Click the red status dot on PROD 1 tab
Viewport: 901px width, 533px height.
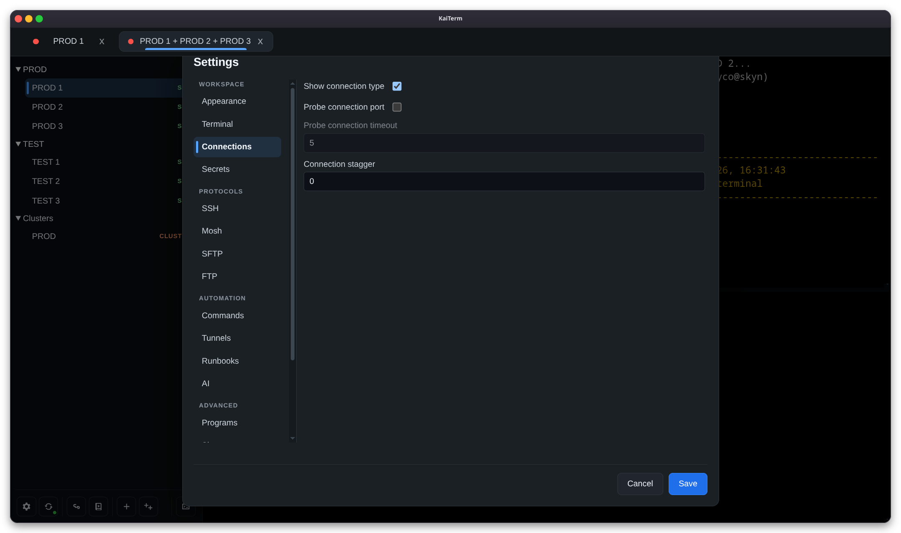coord(36,41)
